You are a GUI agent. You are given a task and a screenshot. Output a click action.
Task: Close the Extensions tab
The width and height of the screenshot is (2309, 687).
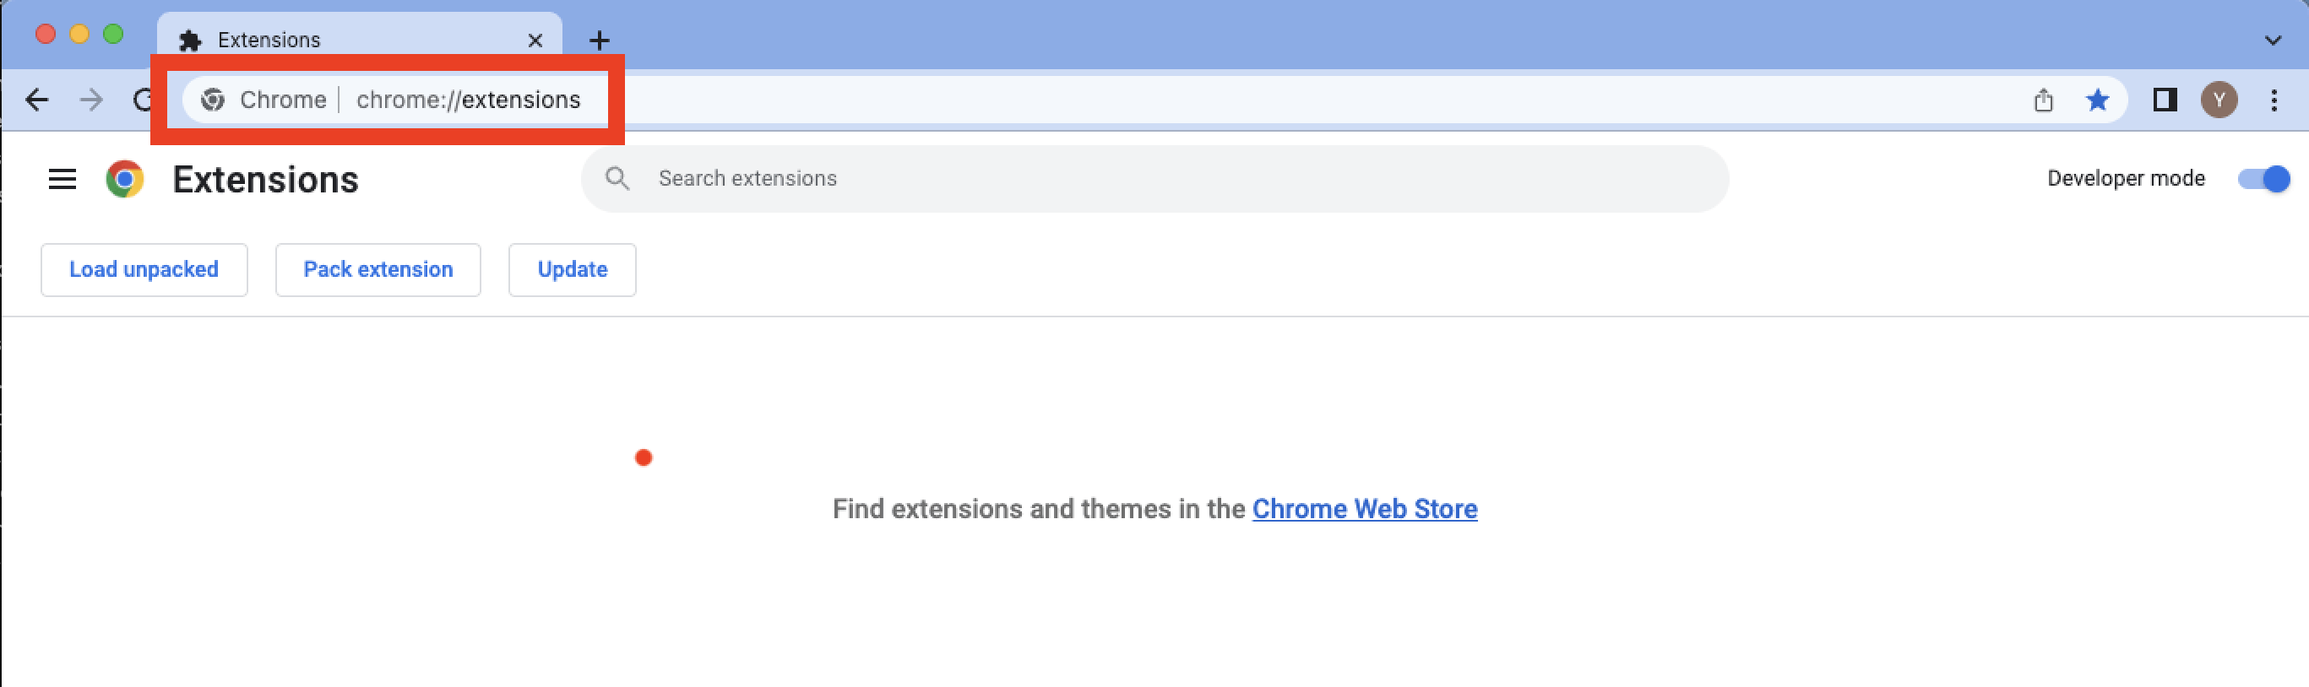pos(535,41)
